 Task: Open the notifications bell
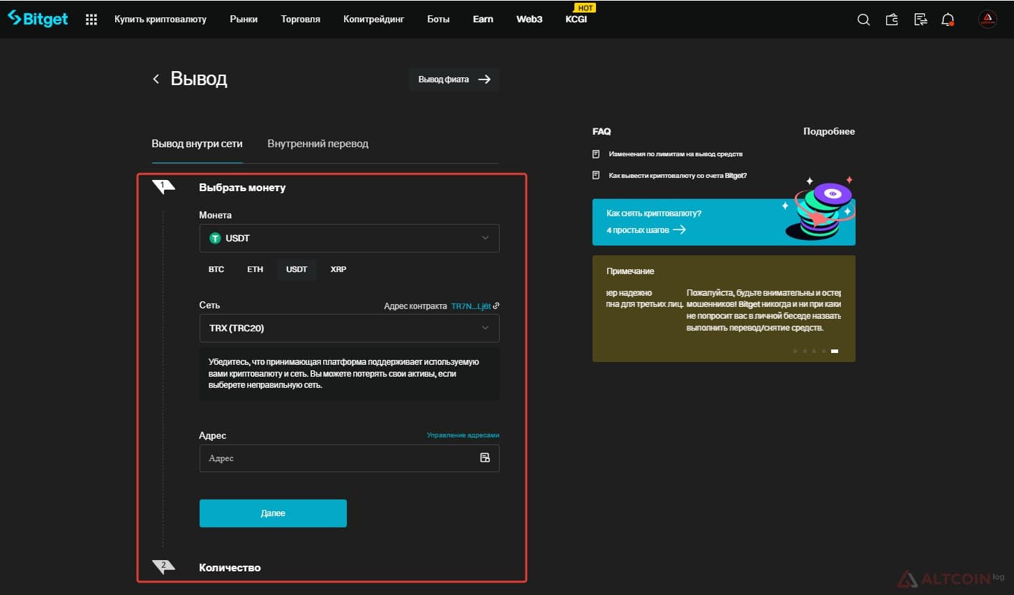(x=948, y=20)
